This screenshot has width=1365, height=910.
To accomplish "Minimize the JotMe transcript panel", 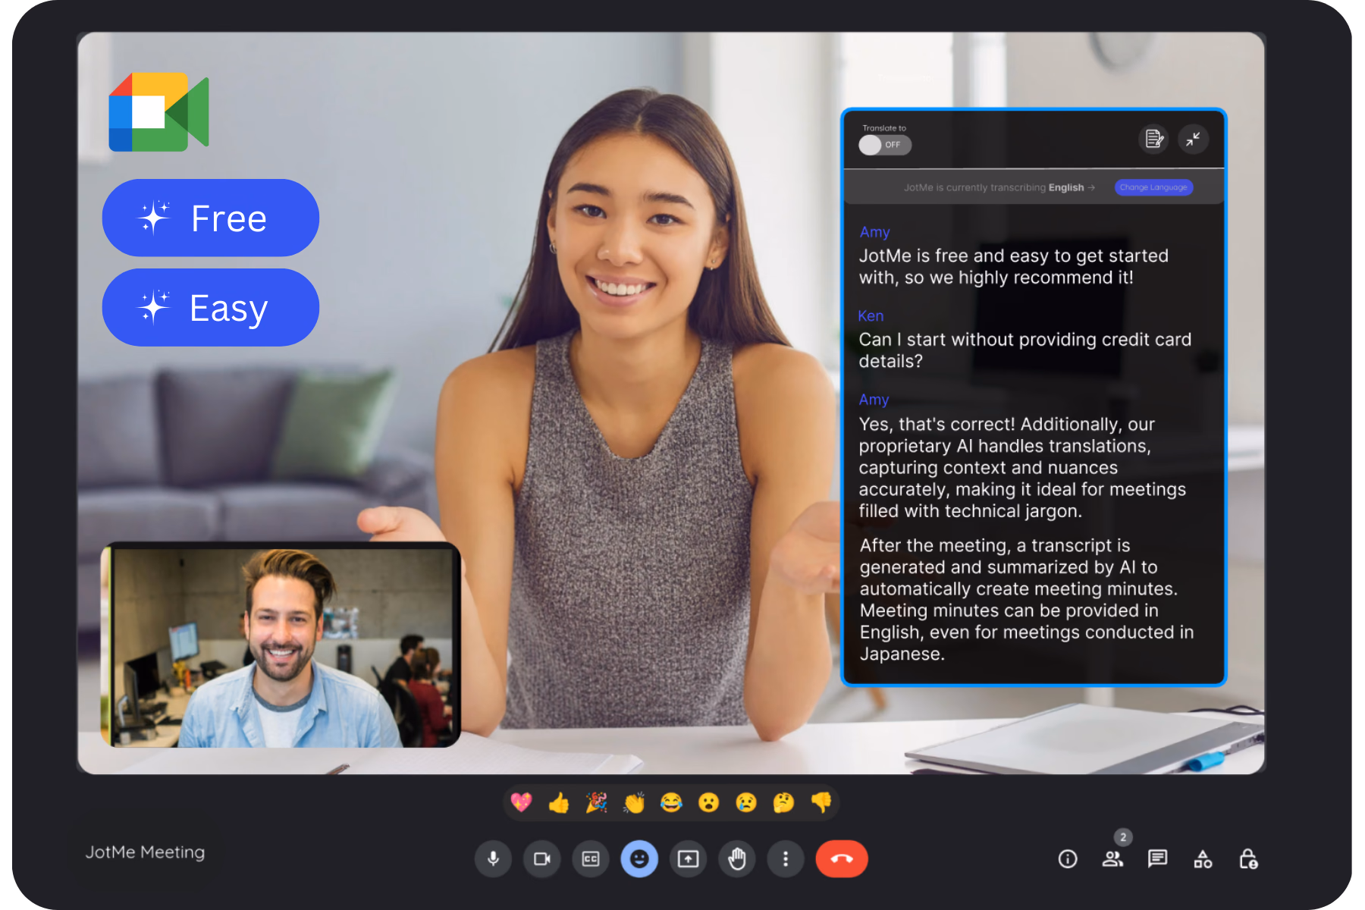I will 1193,139.
